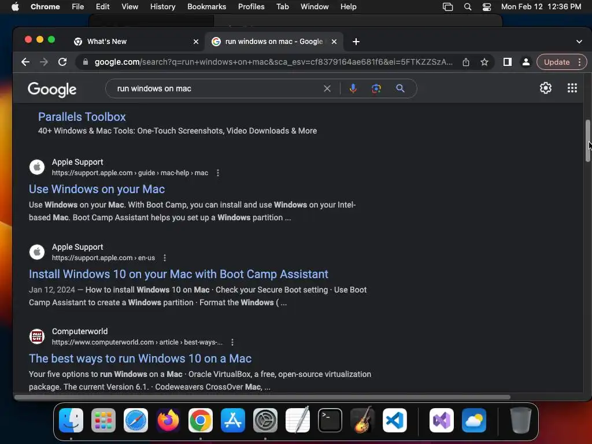This screenshot has height=444, width=592.
Task: Open Google quick settings gear
Action: pyautogui.click(x=546, y=88)
